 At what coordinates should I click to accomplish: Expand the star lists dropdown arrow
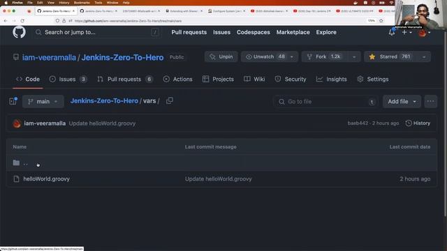[x=424, y=57]
